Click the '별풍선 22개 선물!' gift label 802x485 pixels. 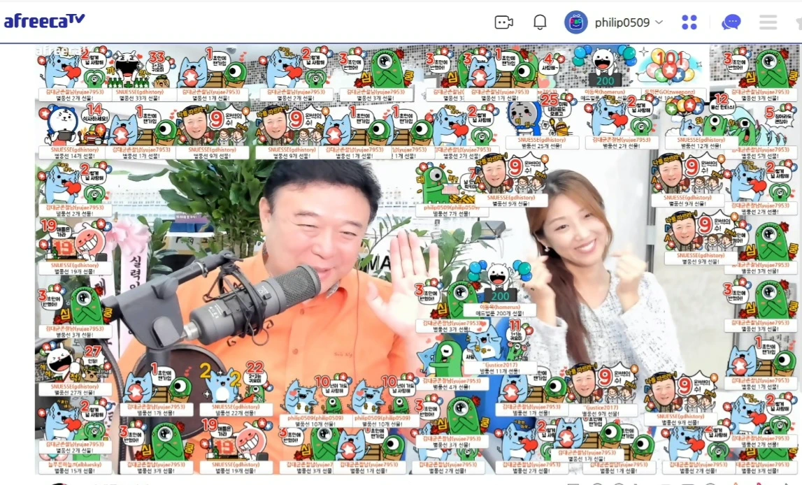click(x=236, y=413)
